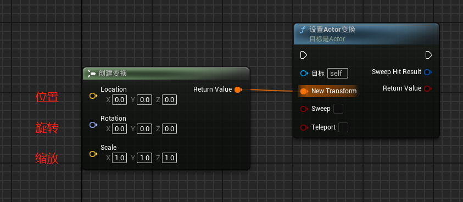This screenshot has width=463, height=202.
Task: Click the self target field
Action: click(x=338, y=73)
